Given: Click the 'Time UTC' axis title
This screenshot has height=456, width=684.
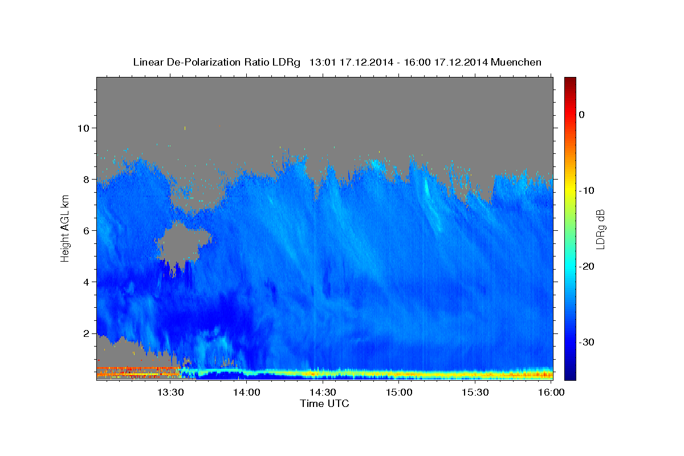Looking at the screenshot, I should [324, 404].
